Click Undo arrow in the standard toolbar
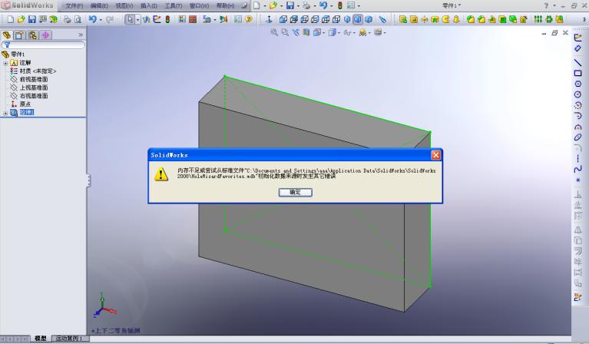This screenshot has width=589, height=344. pos(92,18)
